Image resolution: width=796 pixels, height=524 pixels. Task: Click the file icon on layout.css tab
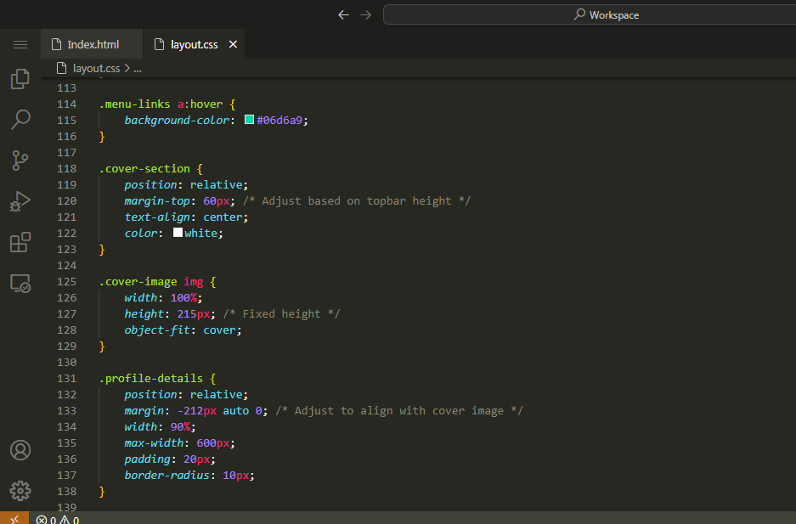coord(159,45)
